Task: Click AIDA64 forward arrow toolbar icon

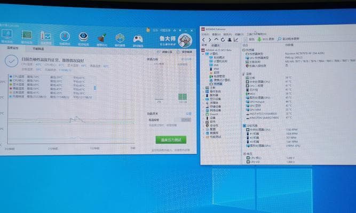Action: 210,39
